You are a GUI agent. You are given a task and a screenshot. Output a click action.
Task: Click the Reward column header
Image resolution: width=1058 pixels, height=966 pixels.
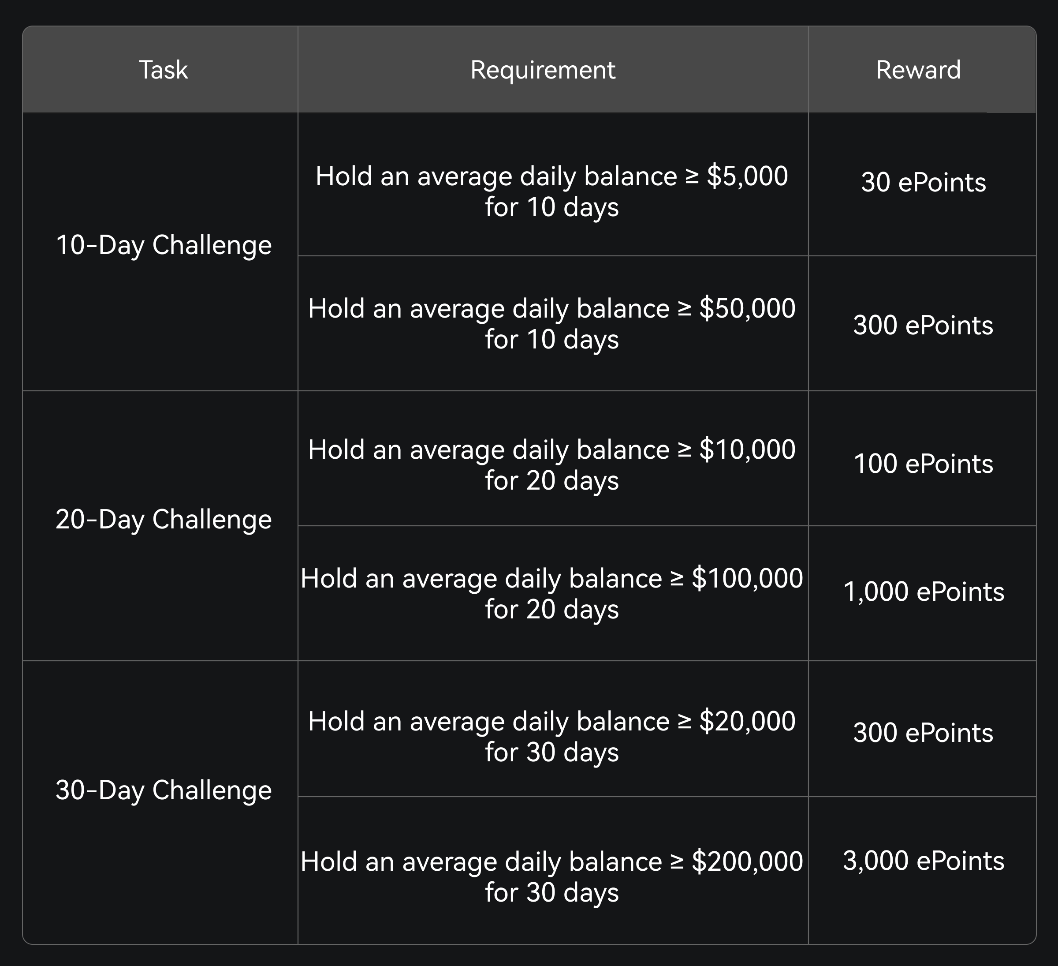tap(918, 70)
